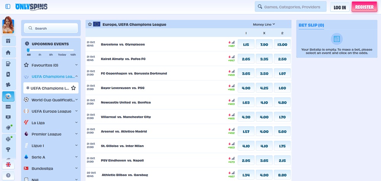Open the Villarreal vs. Manchester City match
381x181 pixels.
tap(126, 117)
